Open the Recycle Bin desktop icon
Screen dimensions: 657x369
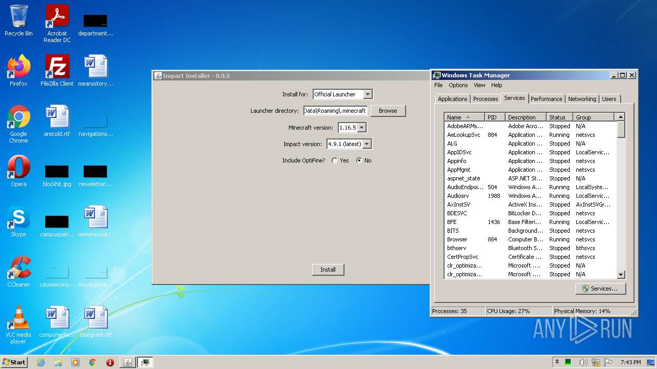click(18, 20)
